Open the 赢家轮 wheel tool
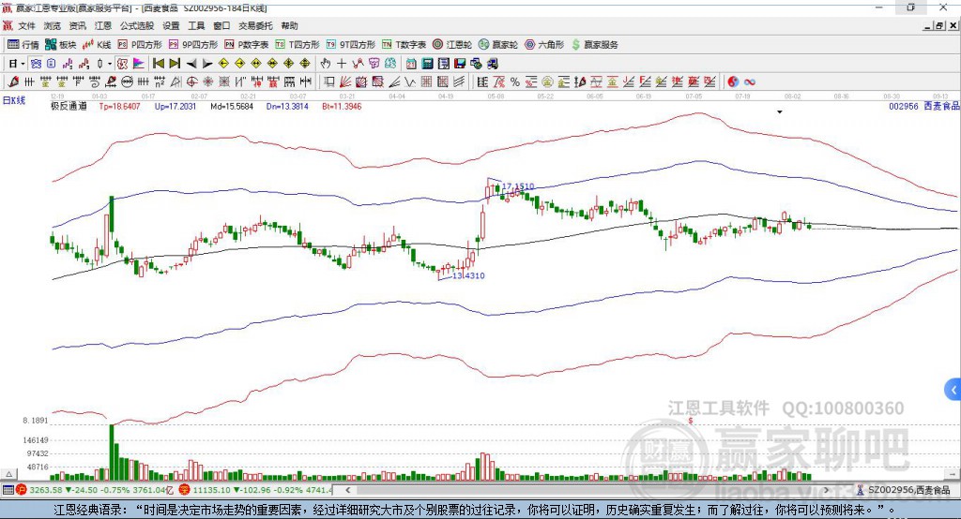961x519 pixels. 498,45
